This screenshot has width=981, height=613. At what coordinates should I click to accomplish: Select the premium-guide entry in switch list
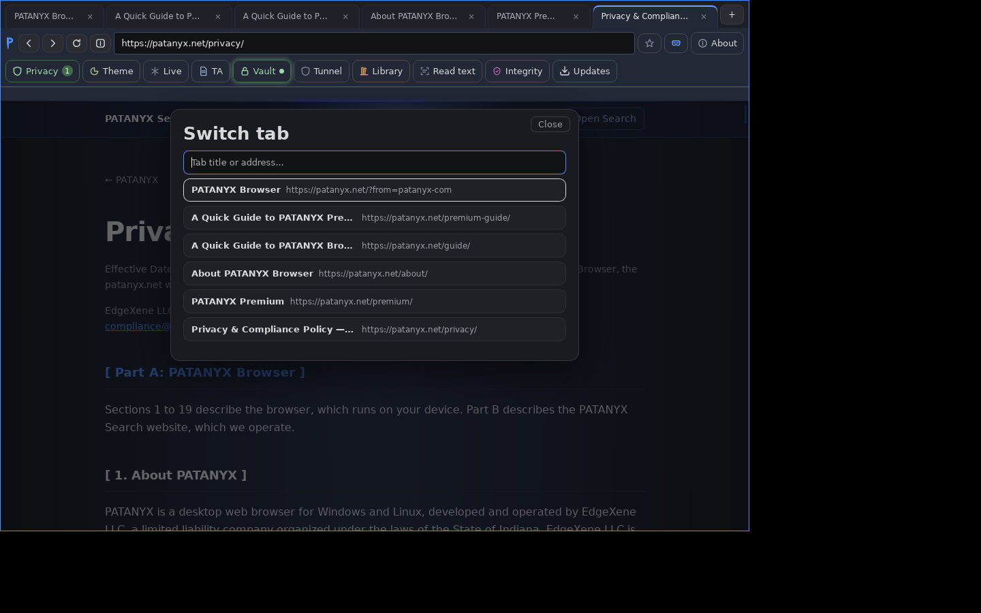click(x=375, y=218)
